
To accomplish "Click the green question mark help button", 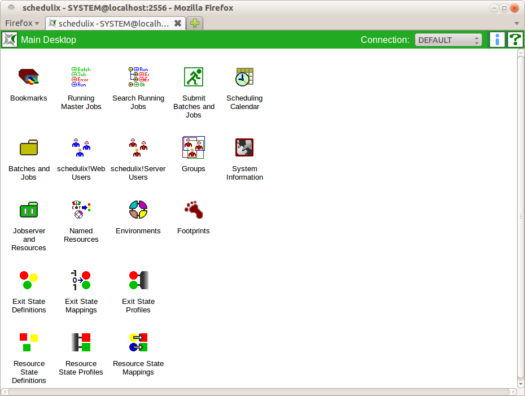I will 515,40.
